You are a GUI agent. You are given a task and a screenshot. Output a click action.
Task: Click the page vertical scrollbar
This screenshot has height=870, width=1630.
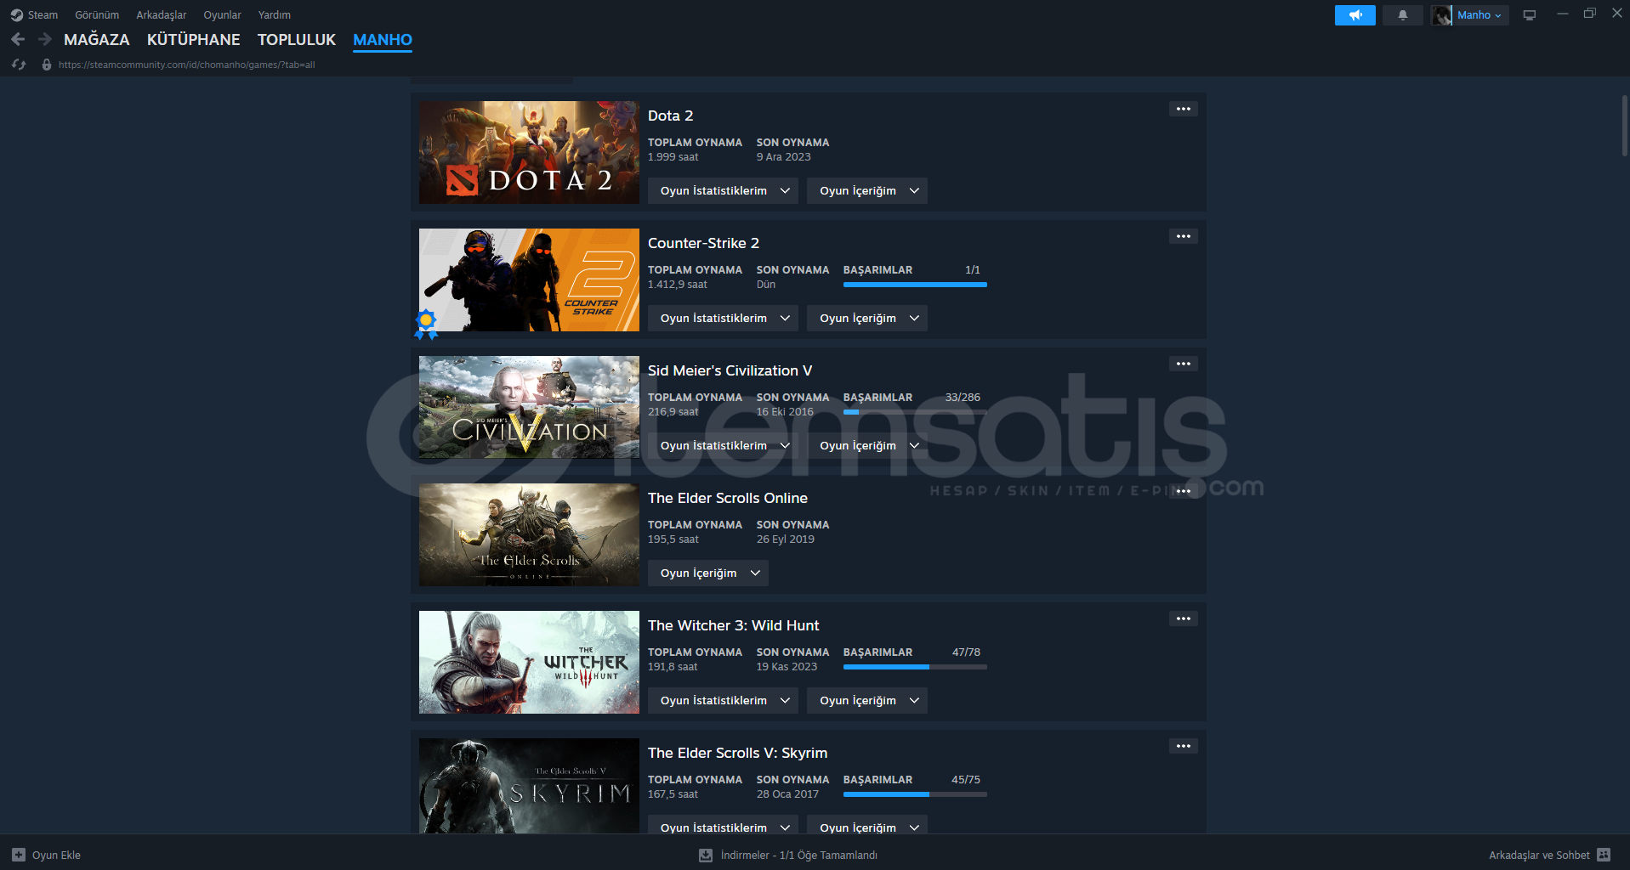1624,126
